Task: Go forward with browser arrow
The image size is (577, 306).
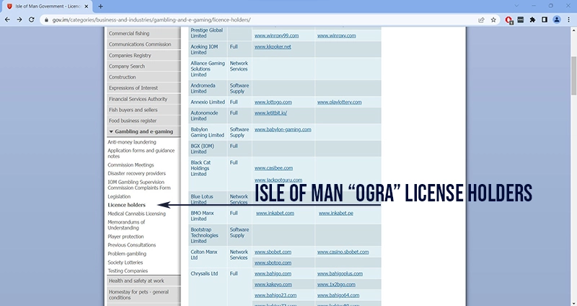Action: pyautogui.click(x=19, y=20)
